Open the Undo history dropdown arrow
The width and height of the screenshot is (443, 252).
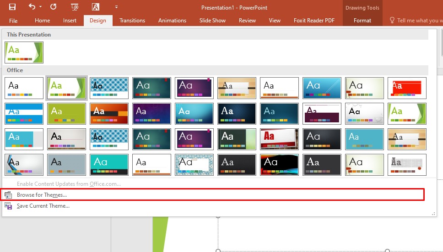40,7
